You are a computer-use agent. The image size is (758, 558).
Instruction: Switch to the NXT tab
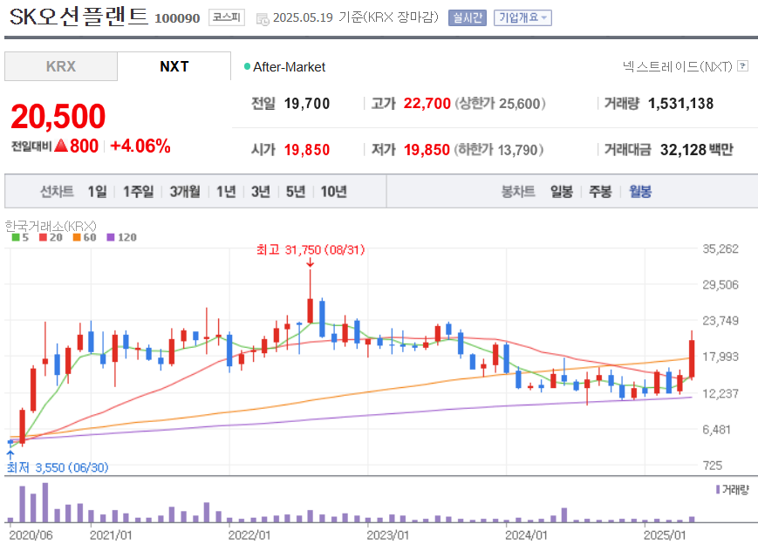(174, 66)
